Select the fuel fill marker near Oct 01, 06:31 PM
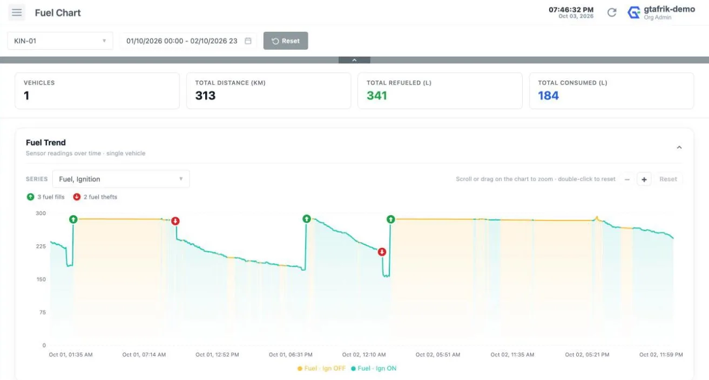 (307, 218)
